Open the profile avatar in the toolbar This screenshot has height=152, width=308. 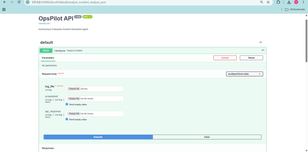[296, 2]
